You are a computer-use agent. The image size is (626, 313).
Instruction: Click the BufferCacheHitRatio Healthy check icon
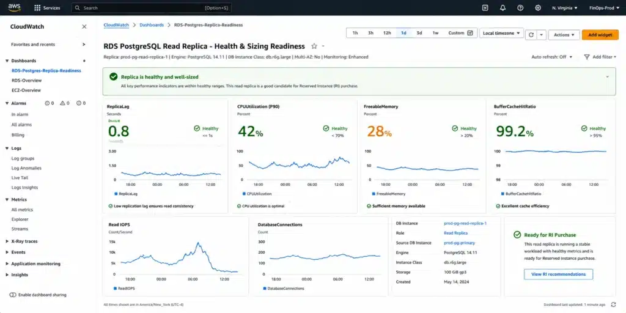point(584,128)
